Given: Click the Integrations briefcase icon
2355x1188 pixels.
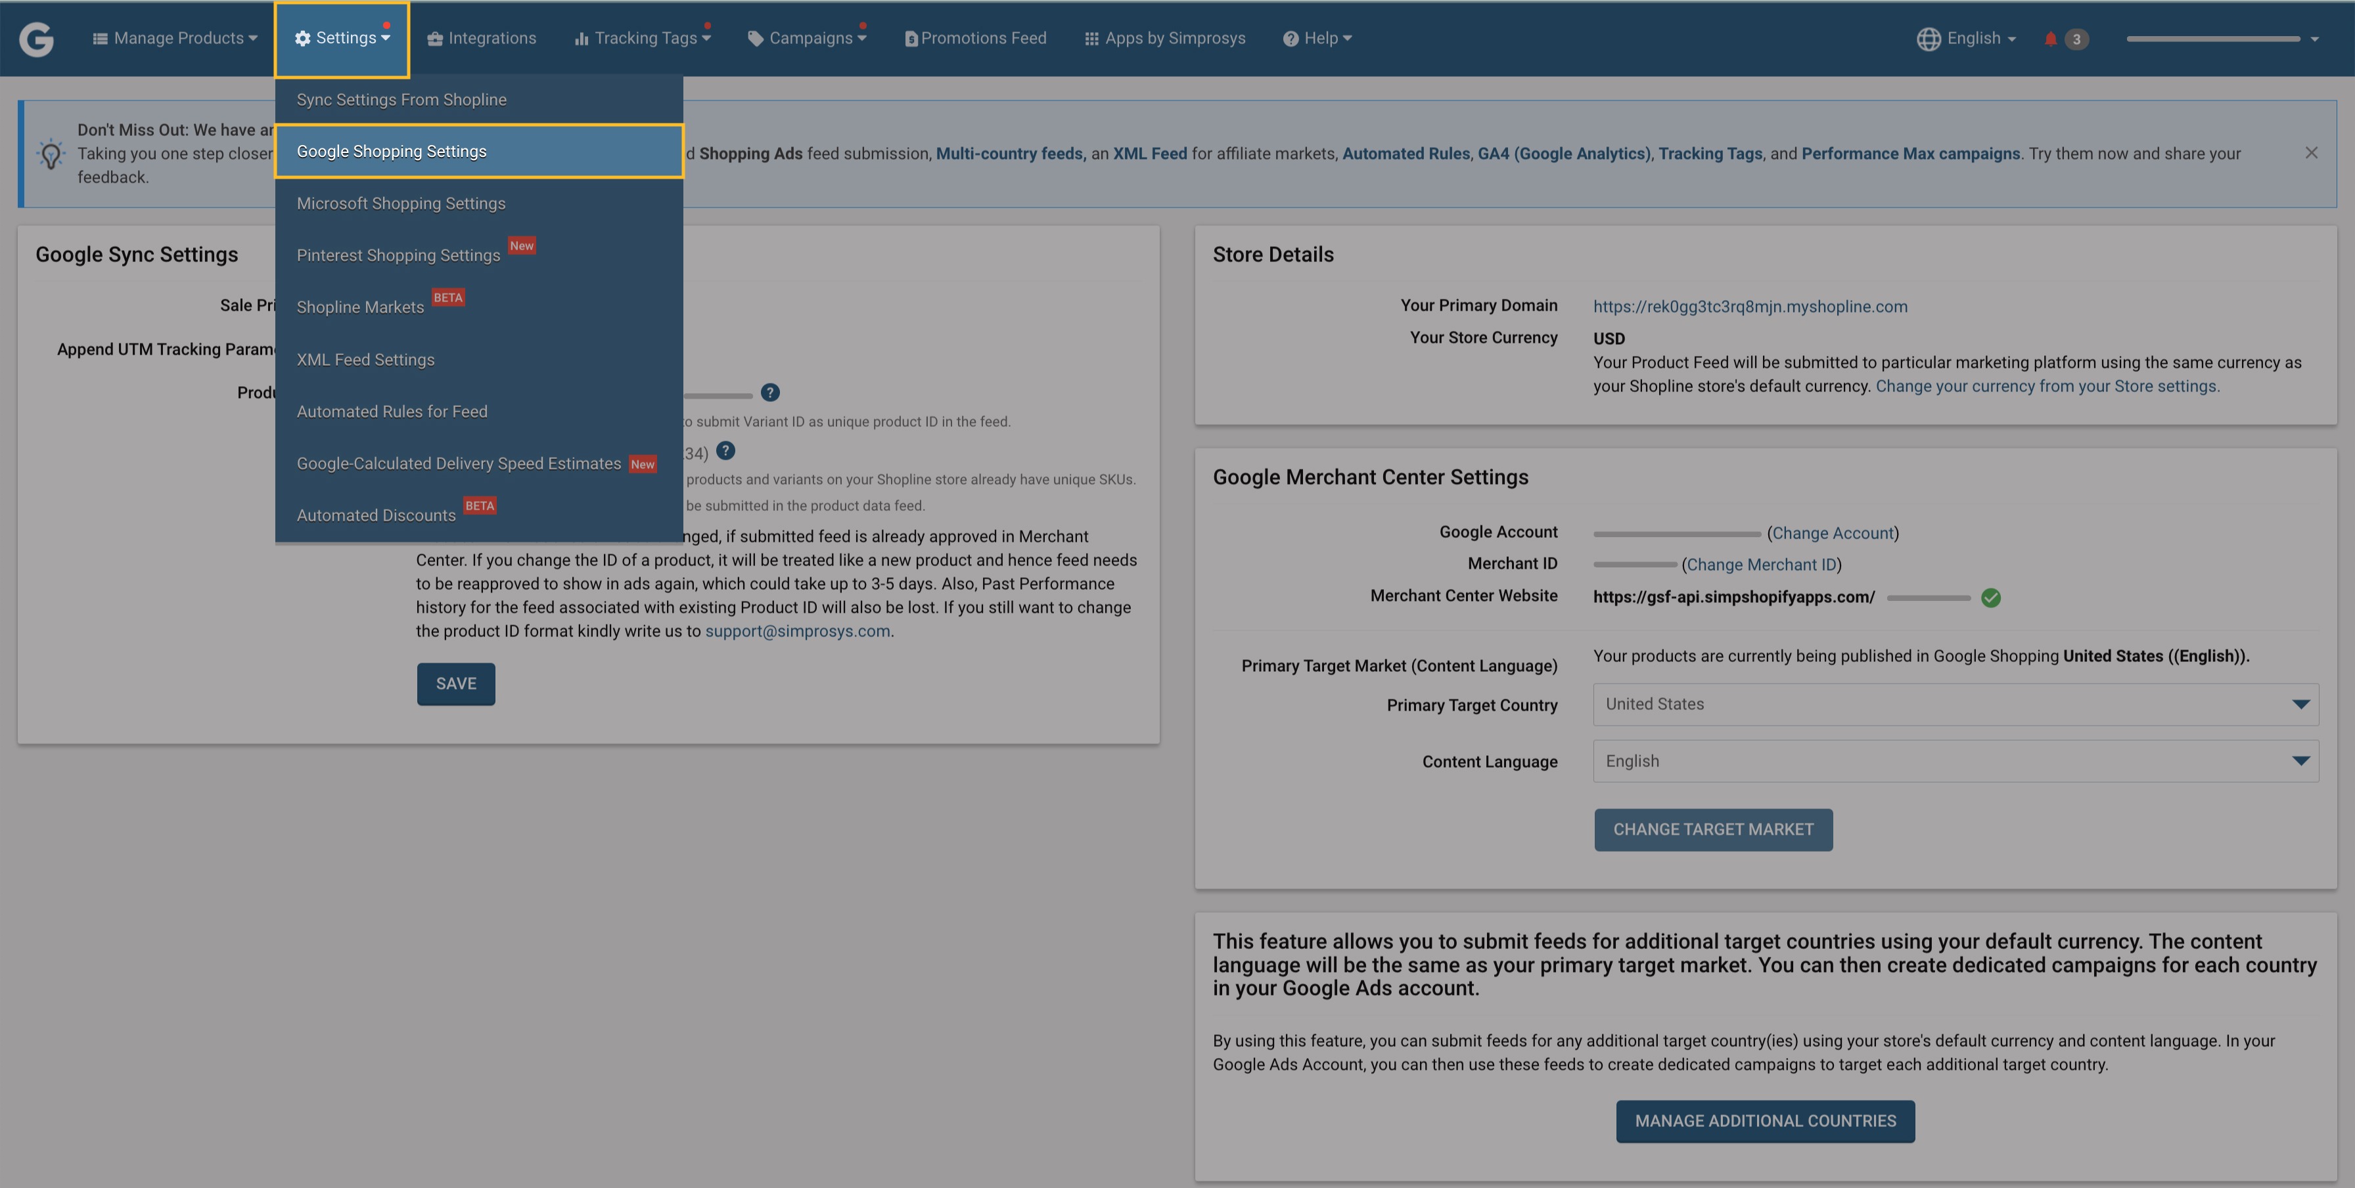Looking at the screenshot, I should 435,38.
